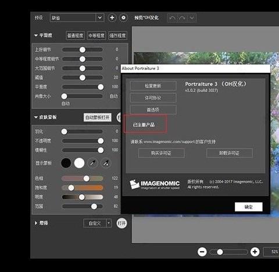This screenshot has height=272, width=279.
Task: Select the 中等程度 smoothing preset
Action: pyautogui.click(x=96, y=36)
